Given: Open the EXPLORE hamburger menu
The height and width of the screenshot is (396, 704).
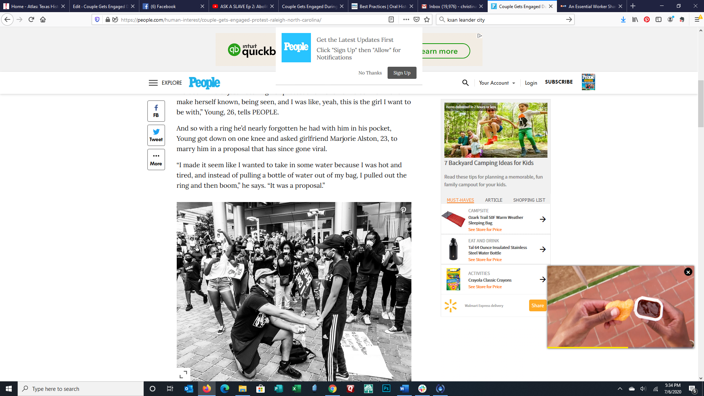Looking at the screenshot, I should (153, 83).
